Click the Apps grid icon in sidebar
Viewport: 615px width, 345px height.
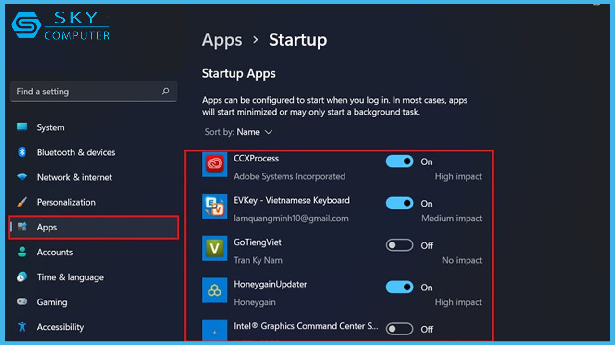pyautogui.click(x=22, y=227)
